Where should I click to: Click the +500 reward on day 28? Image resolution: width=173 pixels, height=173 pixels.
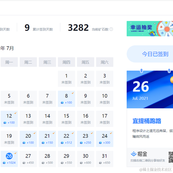pyautogui.click(x=49, y=163)
